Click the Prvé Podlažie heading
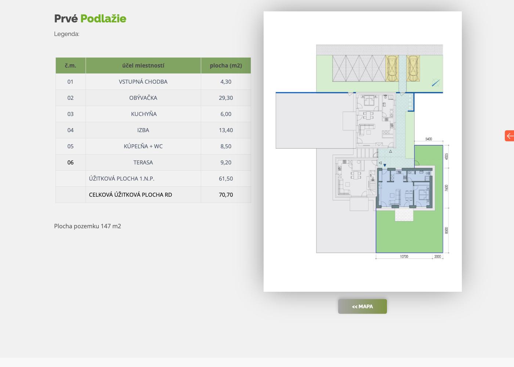 tap(90, 19)
